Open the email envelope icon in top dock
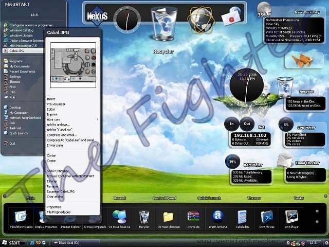This screenshot has height=247, width=329. click(231, 16)
